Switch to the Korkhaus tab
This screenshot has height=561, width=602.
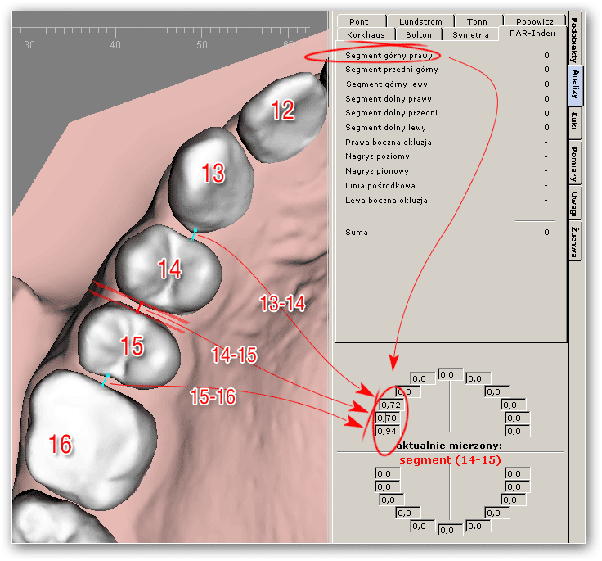click(366, 34)
